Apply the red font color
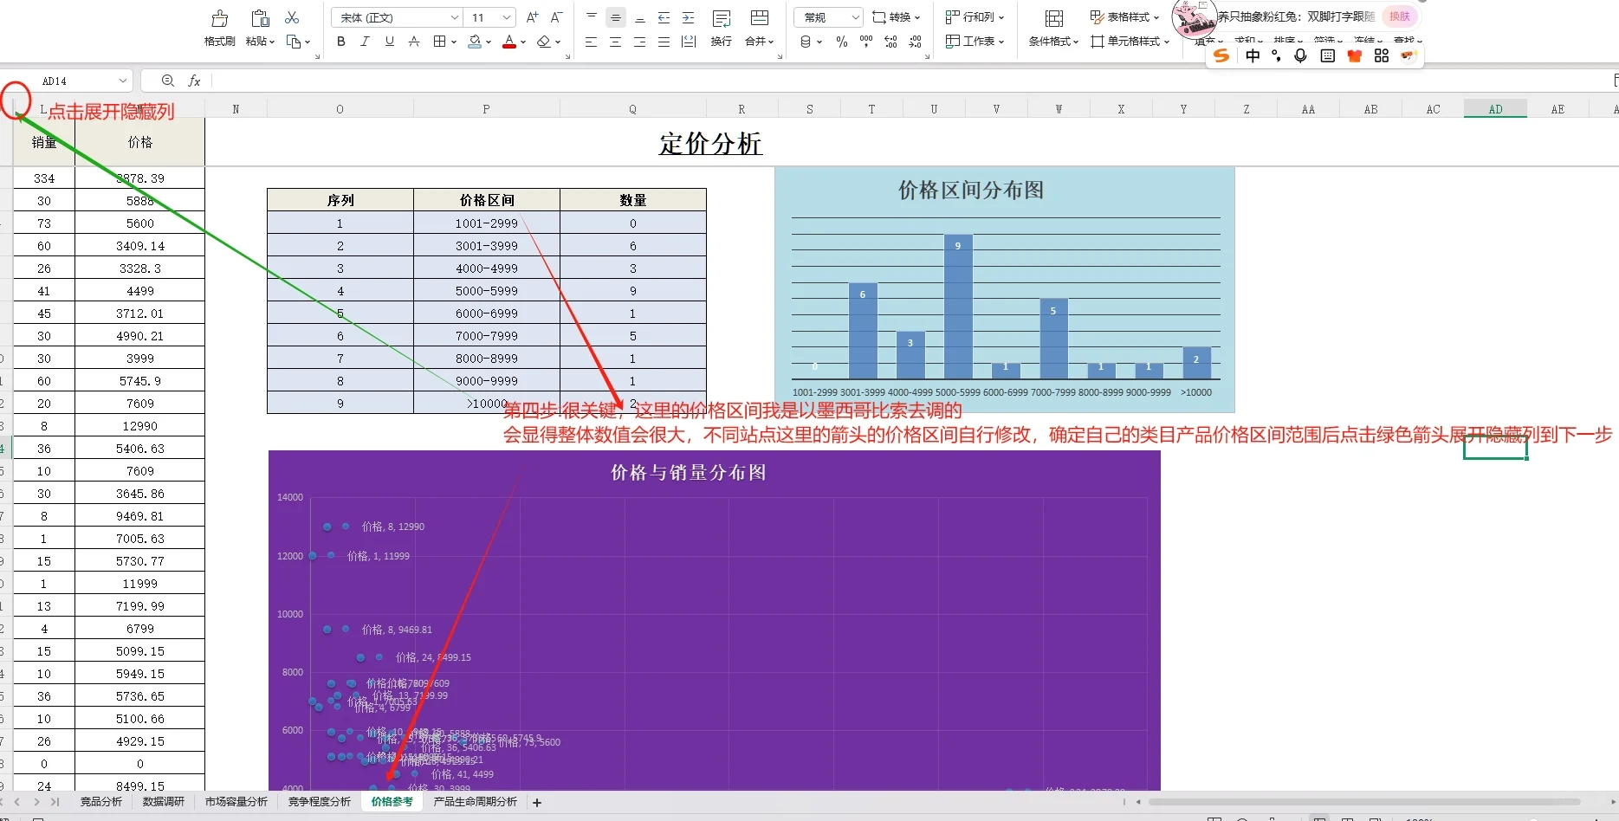Screen dimensions: 1619x821 509,42
